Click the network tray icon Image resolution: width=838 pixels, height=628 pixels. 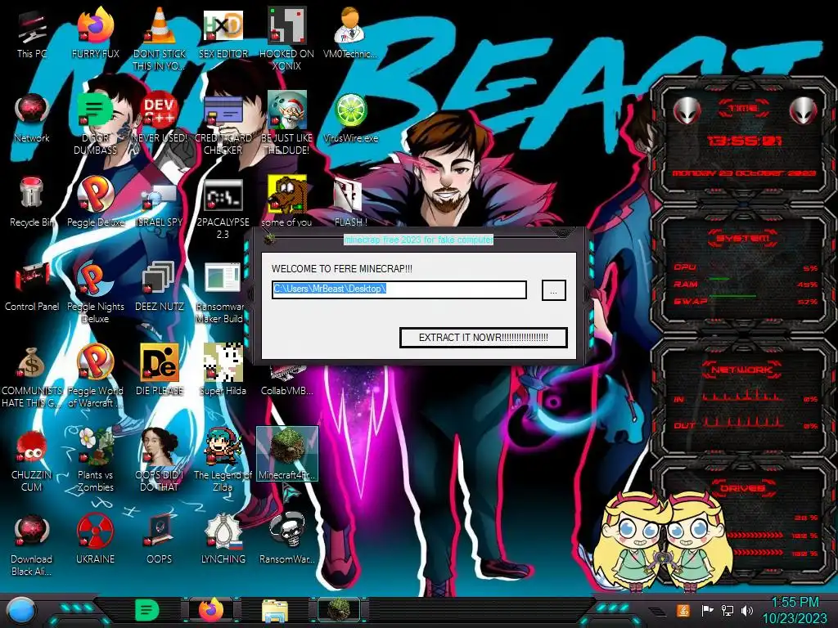[728, 610]
